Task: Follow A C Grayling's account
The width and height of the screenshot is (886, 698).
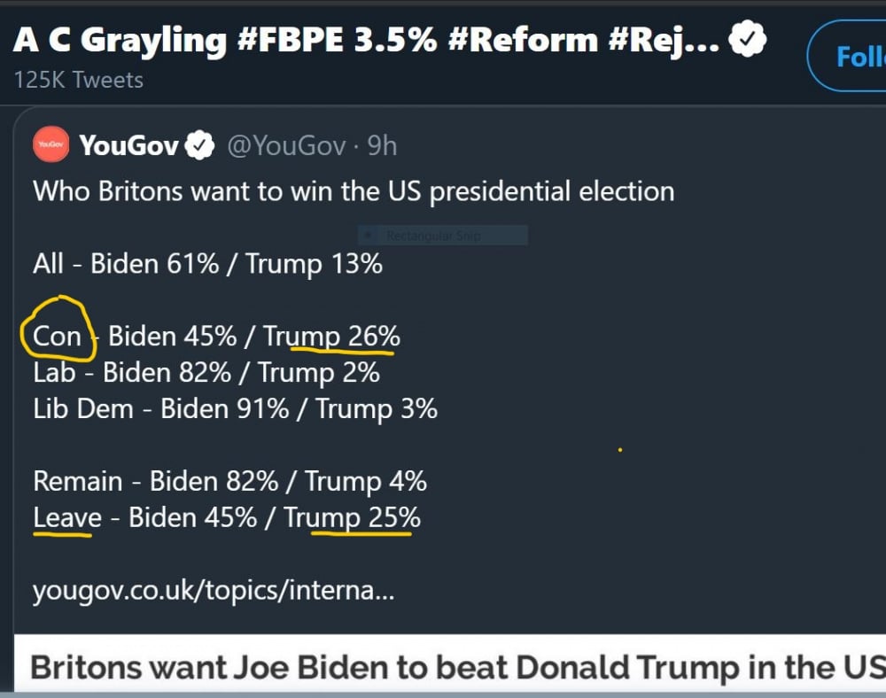Action: tap(846, 55)
